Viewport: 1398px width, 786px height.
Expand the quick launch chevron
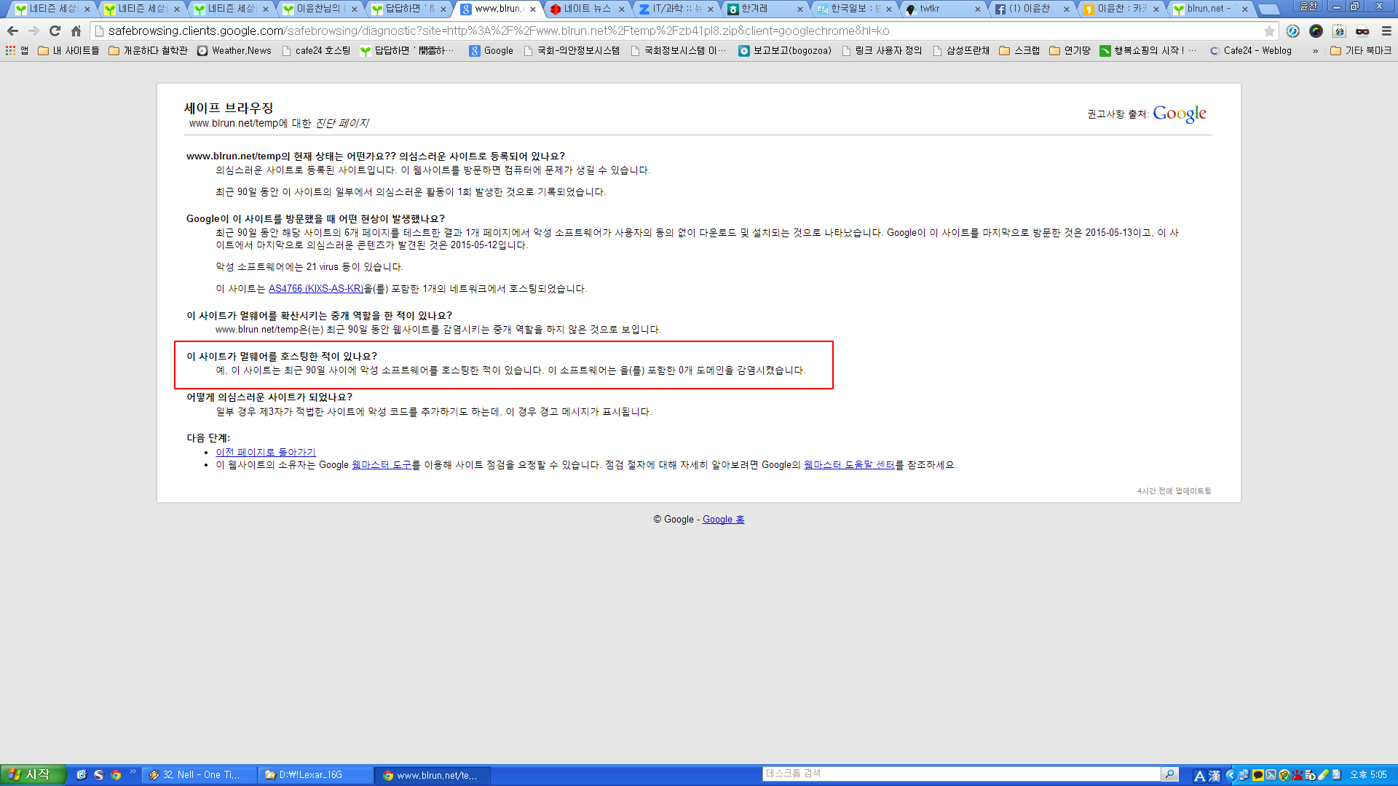133,771
